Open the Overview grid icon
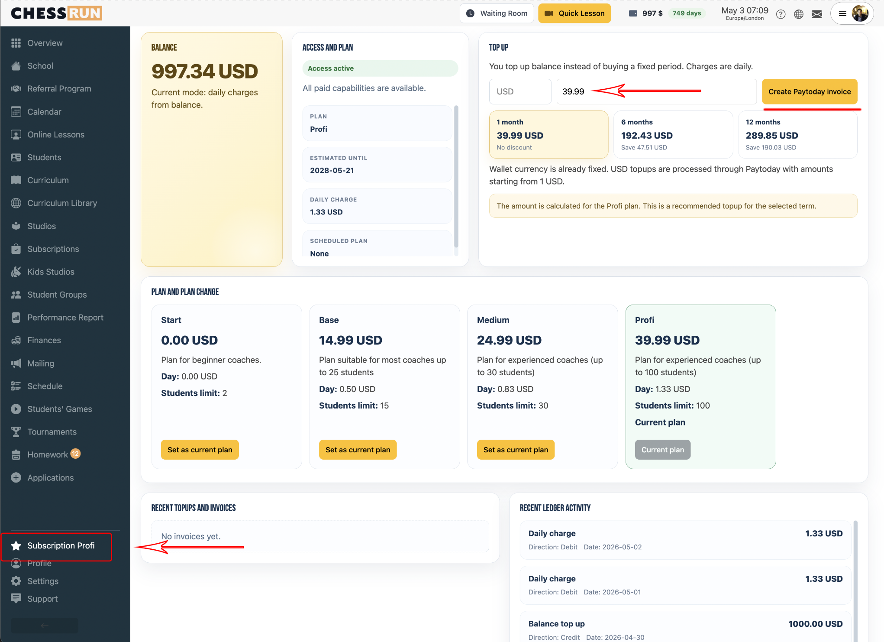 [16, 43]
